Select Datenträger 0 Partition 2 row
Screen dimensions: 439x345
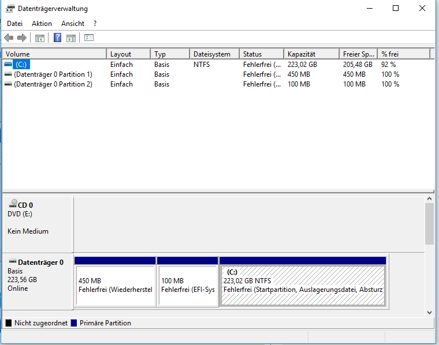pos(215,84)
